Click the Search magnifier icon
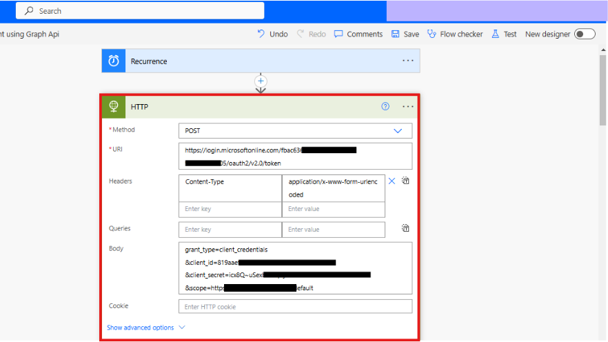The height and width of the screenshot is (342, 608). (29, 11)
